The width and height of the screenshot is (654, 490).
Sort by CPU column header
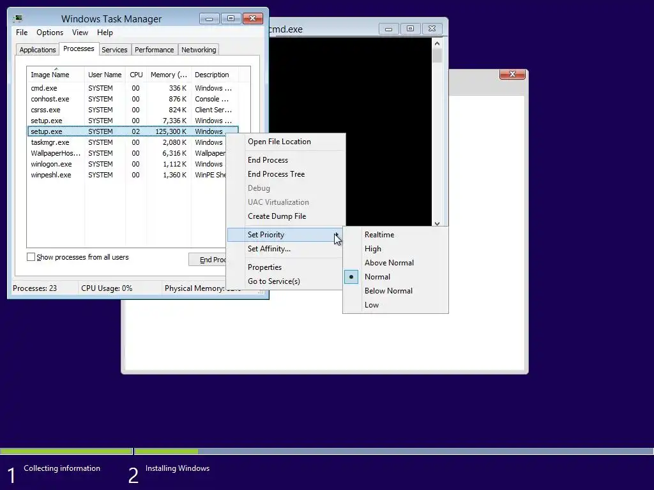pos(136,75)
